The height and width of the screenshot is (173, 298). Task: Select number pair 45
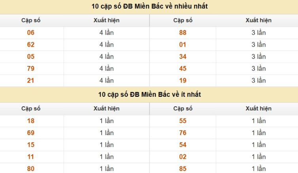click(183, 69)
